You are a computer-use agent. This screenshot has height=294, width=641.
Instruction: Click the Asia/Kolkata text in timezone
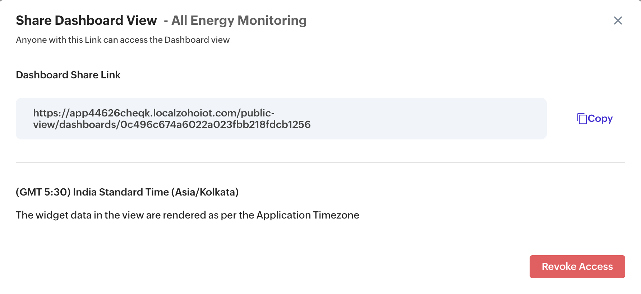(x=205, y=192)
